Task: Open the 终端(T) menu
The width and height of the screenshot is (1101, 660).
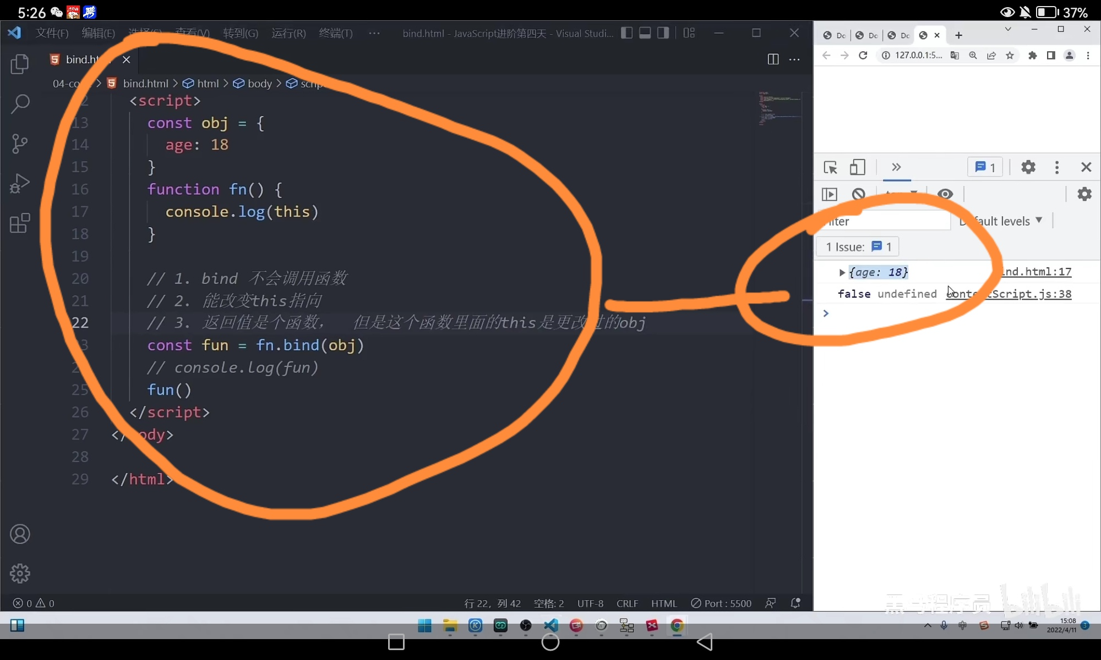Action: 336,34
